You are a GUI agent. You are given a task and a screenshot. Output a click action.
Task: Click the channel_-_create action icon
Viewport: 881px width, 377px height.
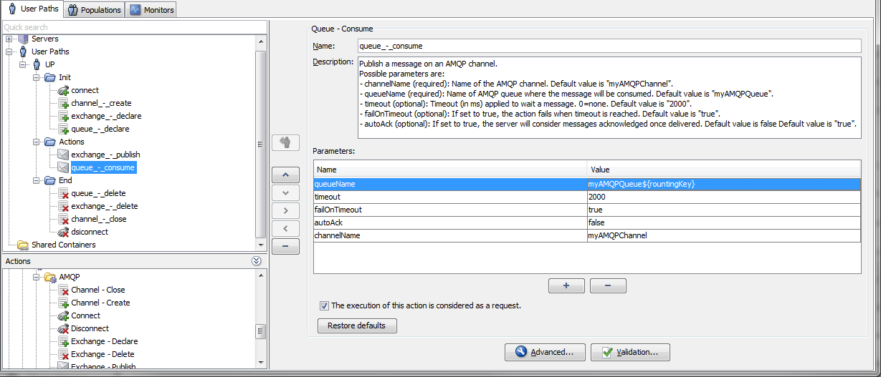63,103
